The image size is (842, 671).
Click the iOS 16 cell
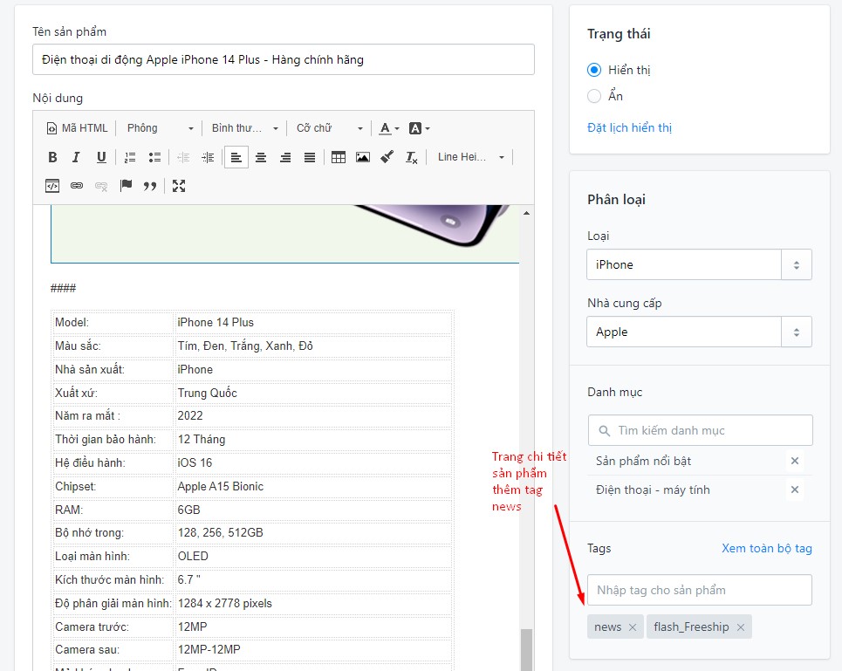pos(313,462)
